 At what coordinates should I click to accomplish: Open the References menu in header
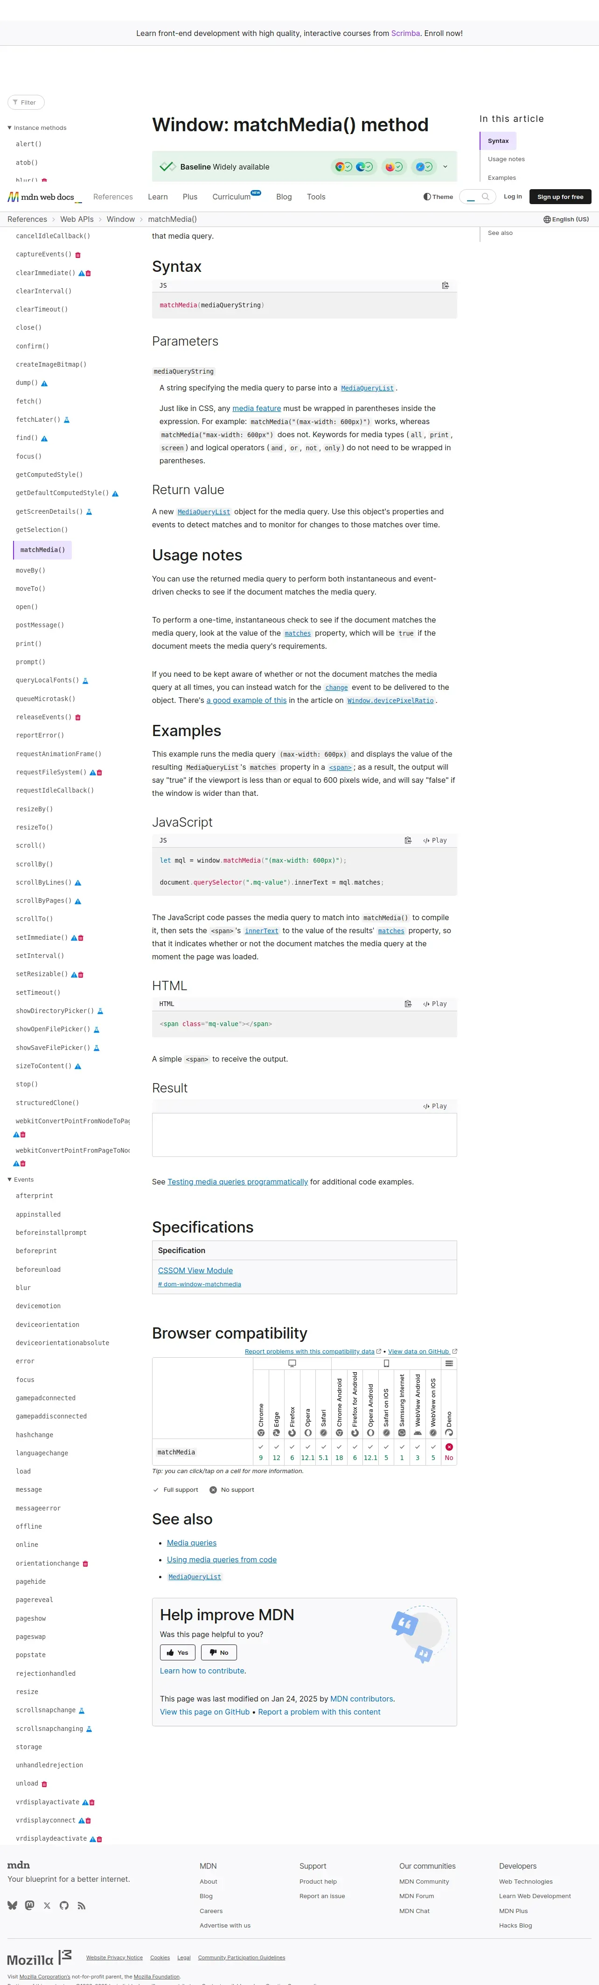coord(113,197)
